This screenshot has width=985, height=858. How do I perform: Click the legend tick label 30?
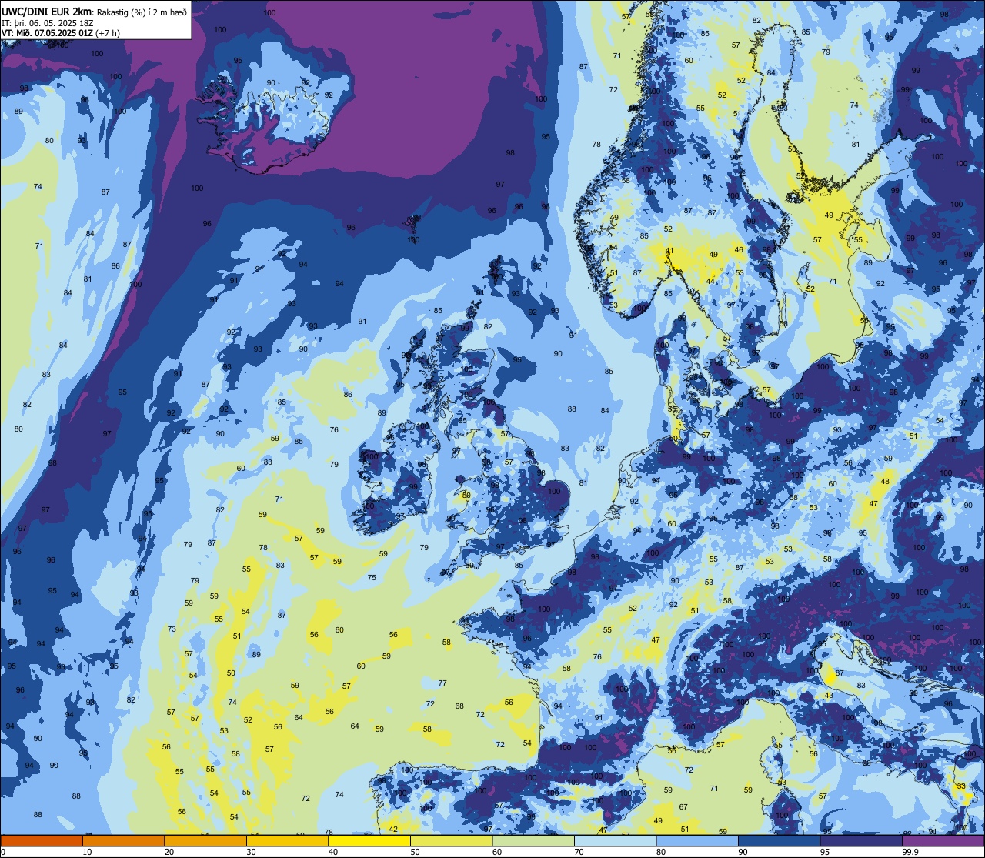click(x=251, y=852)
